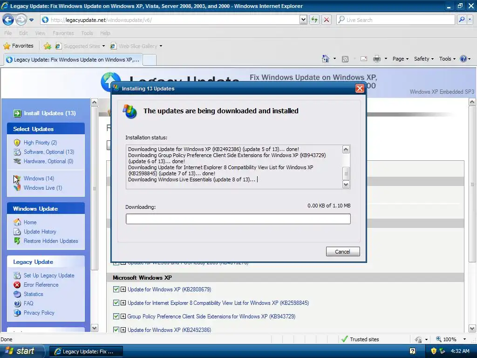
Task: Uncheck Update for Windows XP (KB2492386)
Action: 116,330
